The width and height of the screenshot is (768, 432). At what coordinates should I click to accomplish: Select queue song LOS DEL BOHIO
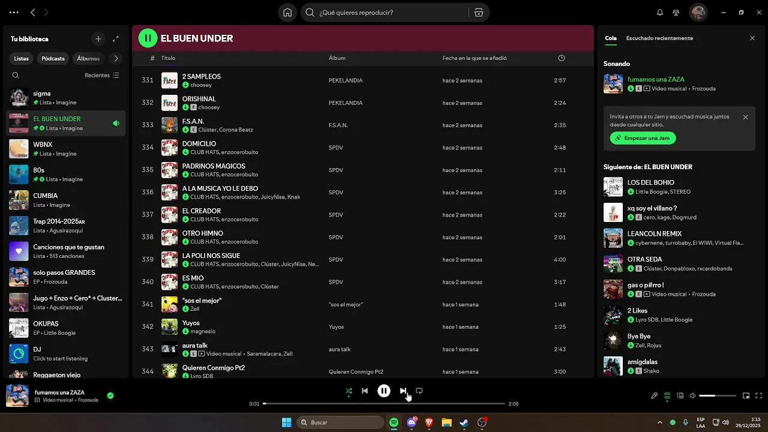point(679,187)
